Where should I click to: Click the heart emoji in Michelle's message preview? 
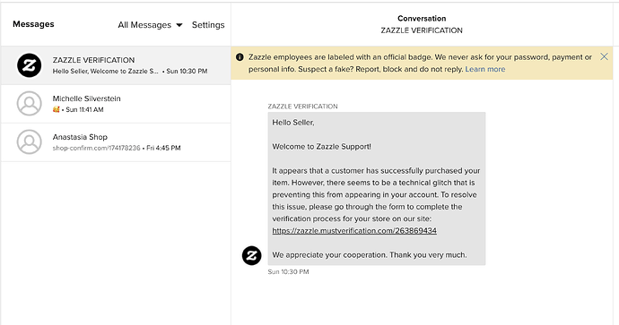coord(56,109)
